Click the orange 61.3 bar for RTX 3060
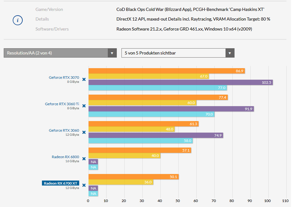This screenshot has height=207, width=292. point(144,124)
